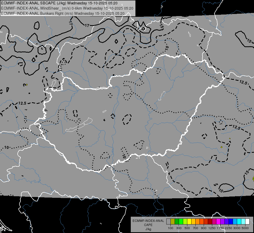Click the 1750 legend scale value
The width and height of the screenshot is (254, 233).
[220, 228]
